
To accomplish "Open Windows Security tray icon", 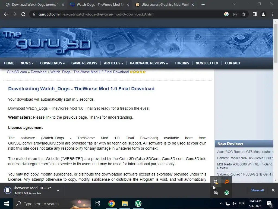I will [x=216, y=182].
